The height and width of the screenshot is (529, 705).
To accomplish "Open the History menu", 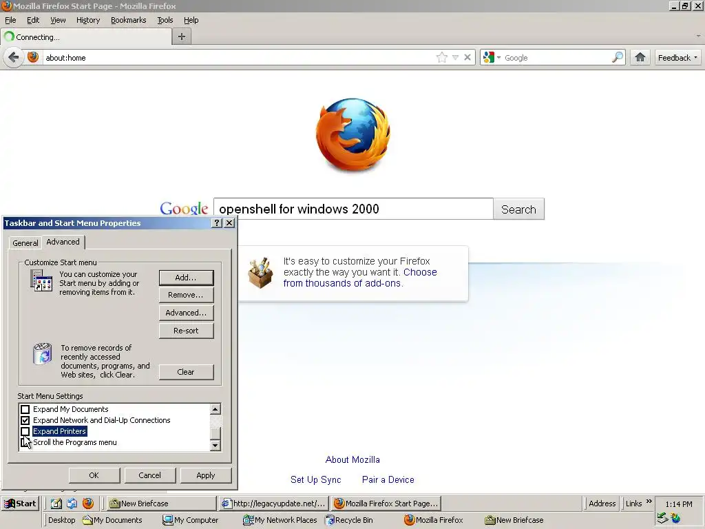I will [88, 20].
